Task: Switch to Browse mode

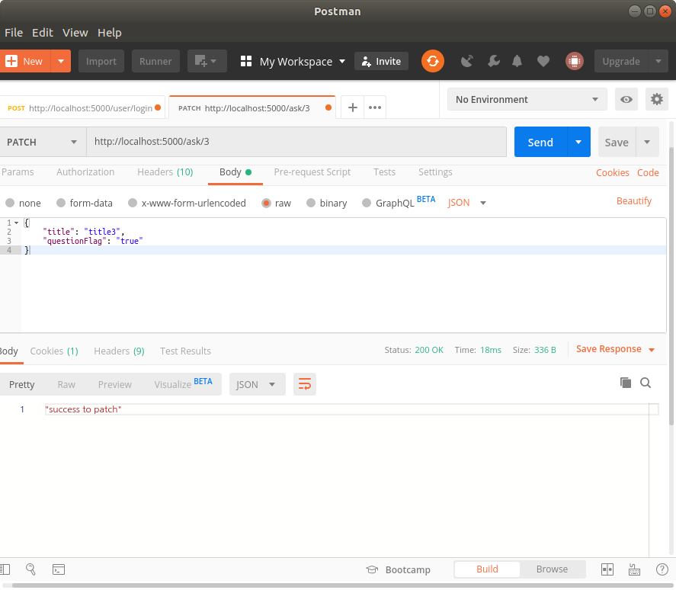Action: (x=552, y=569)
